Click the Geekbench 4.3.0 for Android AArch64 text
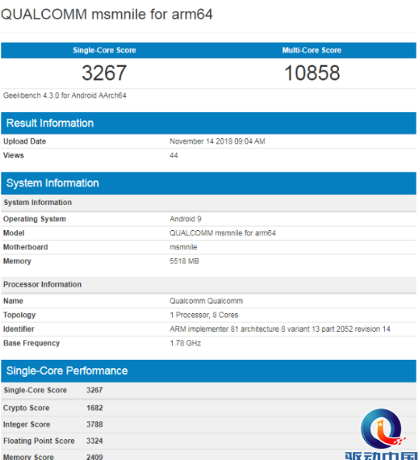The image size is (420, 460). (65, 96)
